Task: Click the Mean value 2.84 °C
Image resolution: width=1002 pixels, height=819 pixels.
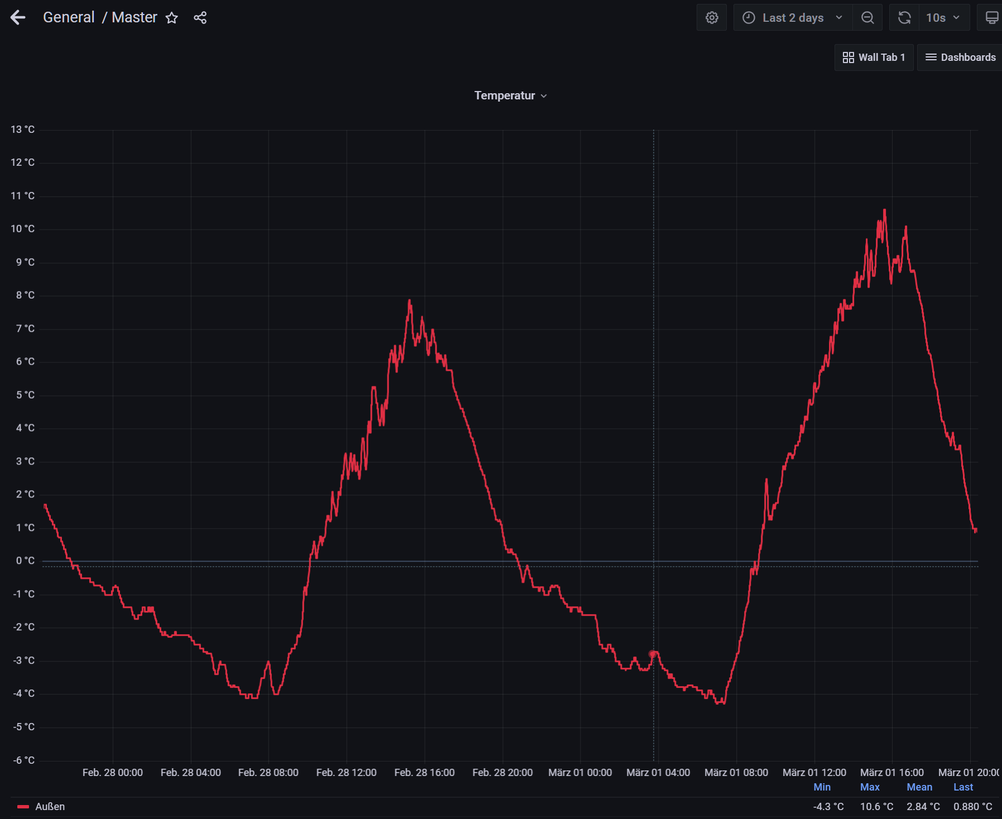Action: 923,807
